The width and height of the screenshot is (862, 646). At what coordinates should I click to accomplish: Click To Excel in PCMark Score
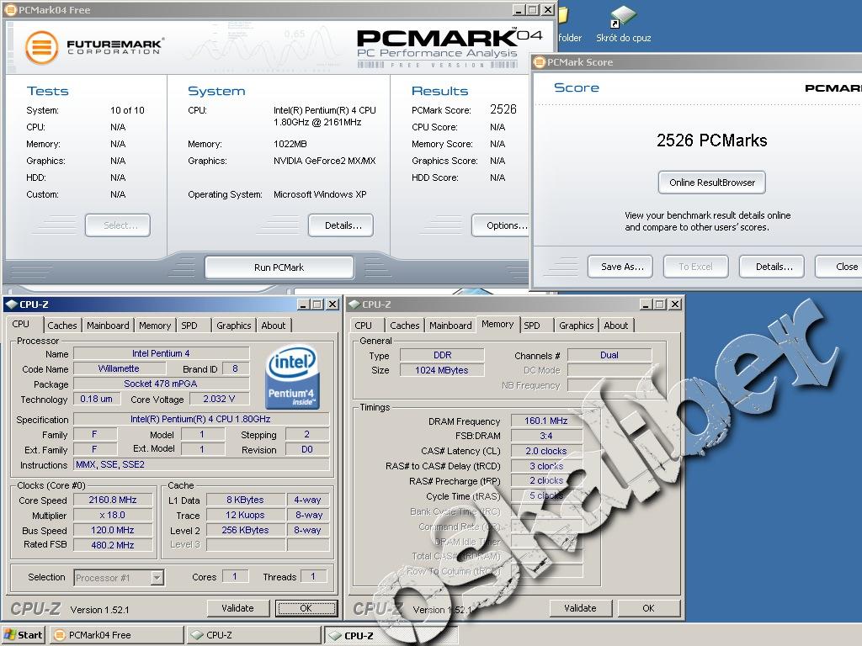click(x=696, y=267)
